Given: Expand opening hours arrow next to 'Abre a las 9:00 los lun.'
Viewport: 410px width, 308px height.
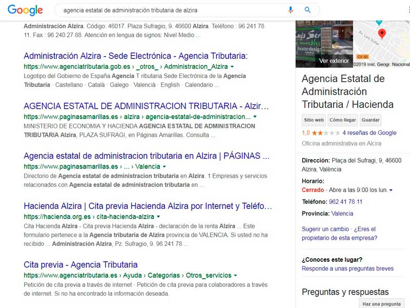Looking at the screenshot, I should coord(391,190).
